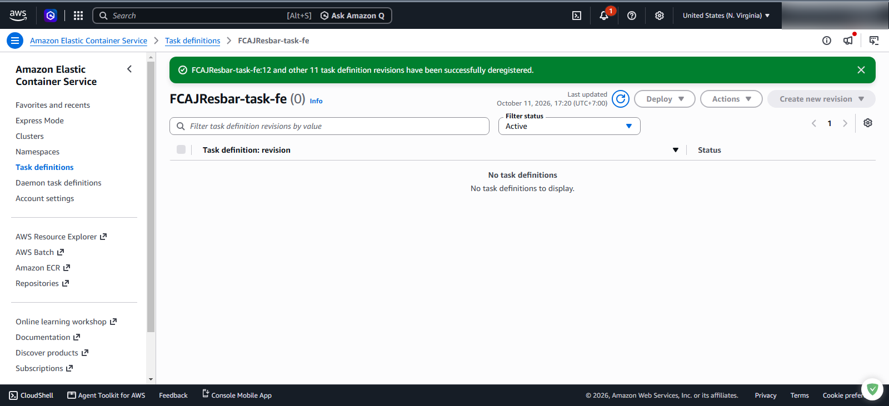The height and width of the screenshot is (406, 889).
Task: Go to the previous page of revisions
Action: (814, 123)
